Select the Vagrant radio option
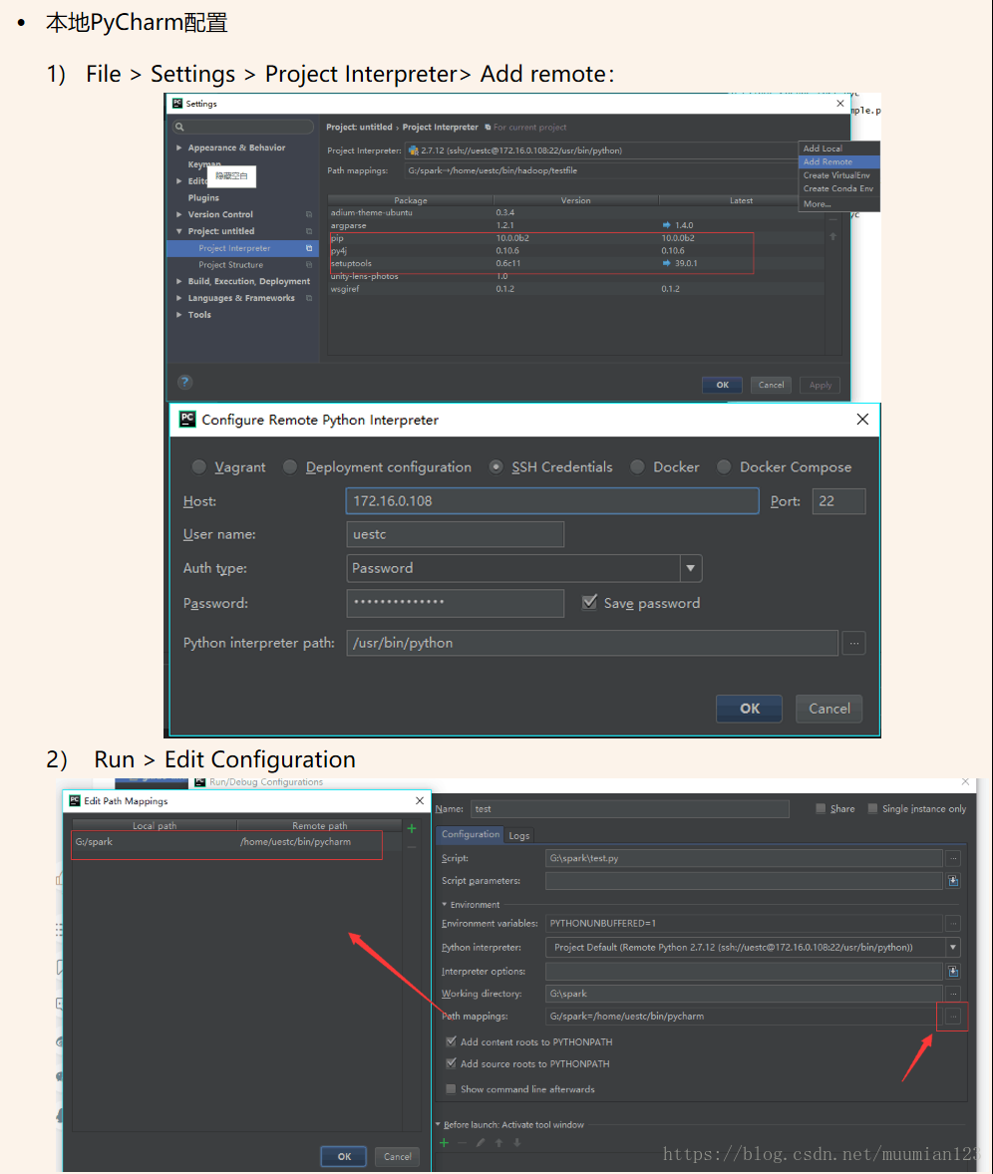The width and height of the screenshot is (993, 1174). 198,467
